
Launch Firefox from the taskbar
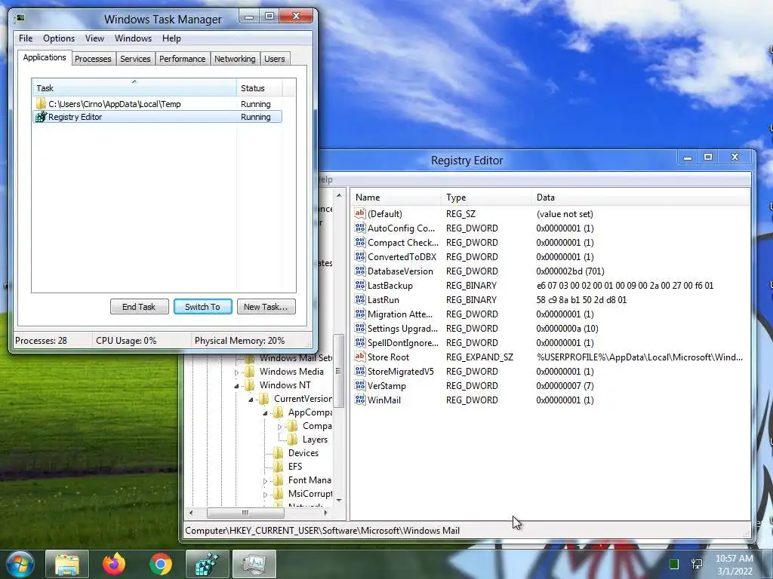pyautogui.click(x=114, y=564)
